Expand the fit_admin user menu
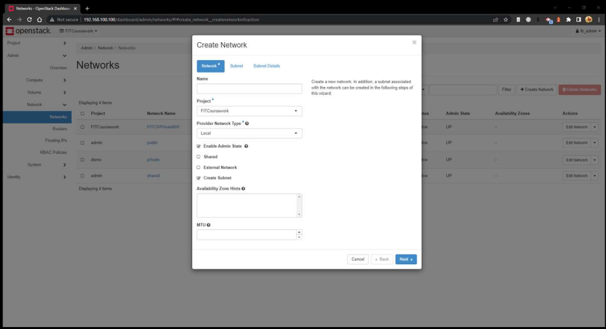The height and width of the screenshot is (329, 606). coord(588,31)
